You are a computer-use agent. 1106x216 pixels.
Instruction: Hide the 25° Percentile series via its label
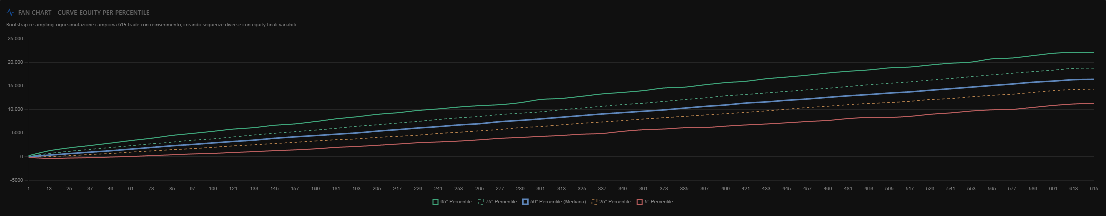(x=614, y=202)
